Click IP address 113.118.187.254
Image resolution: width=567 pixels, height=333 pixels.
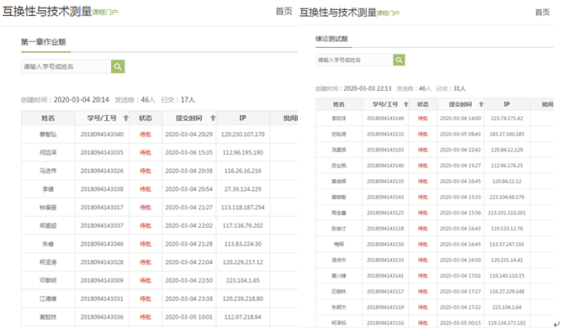(x=242, y=207)
